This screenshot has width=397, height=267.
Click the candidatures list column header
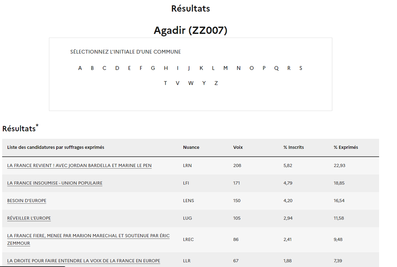tap(56, 148)
